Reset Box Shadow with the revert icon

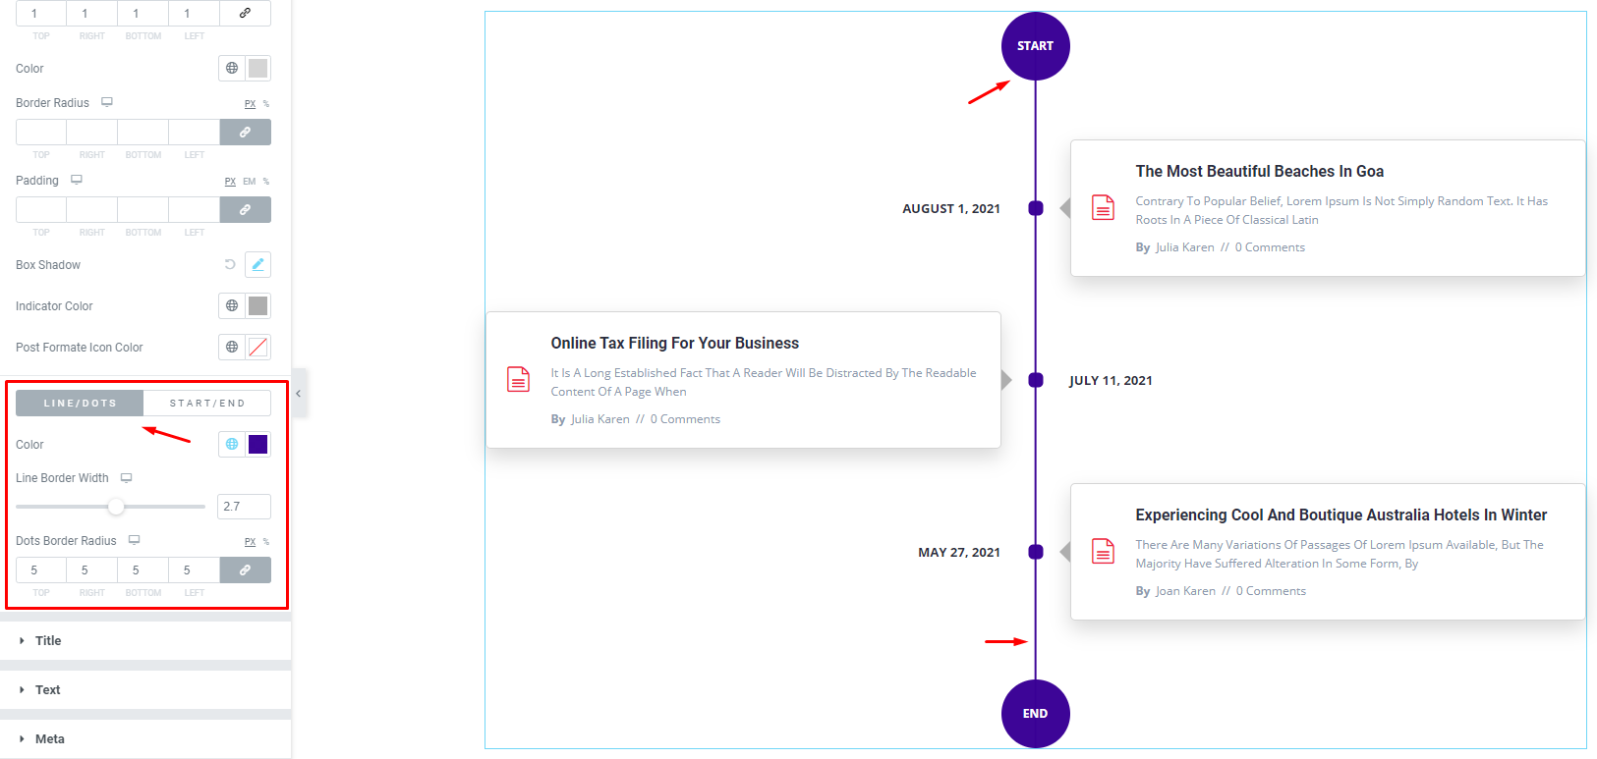click(x=230, y=264)
